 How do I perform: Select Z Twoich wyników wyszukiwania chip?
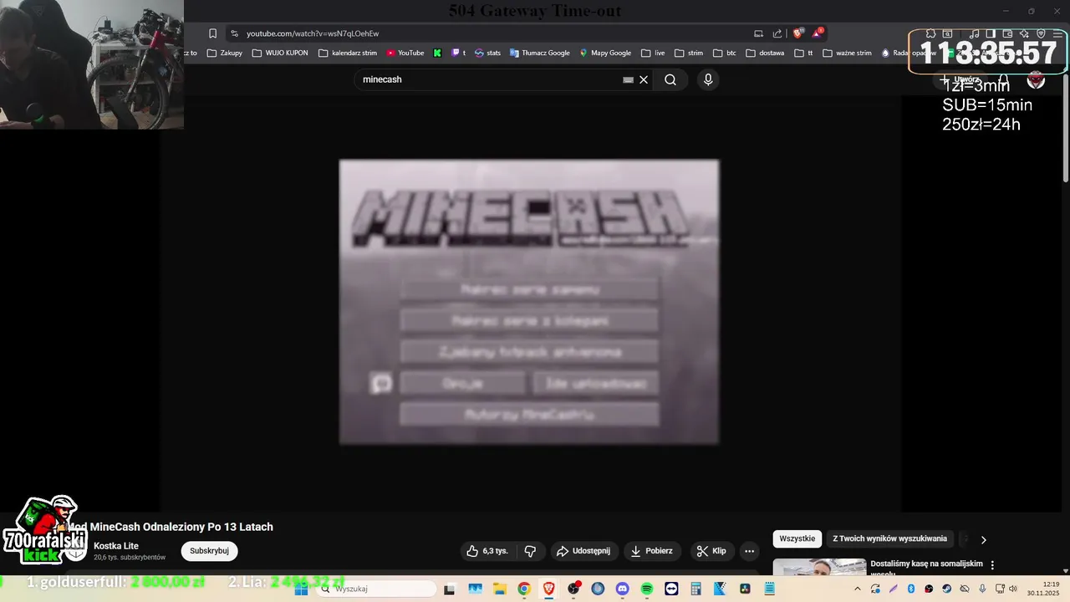pyautogui.click(x=889, y=538)
